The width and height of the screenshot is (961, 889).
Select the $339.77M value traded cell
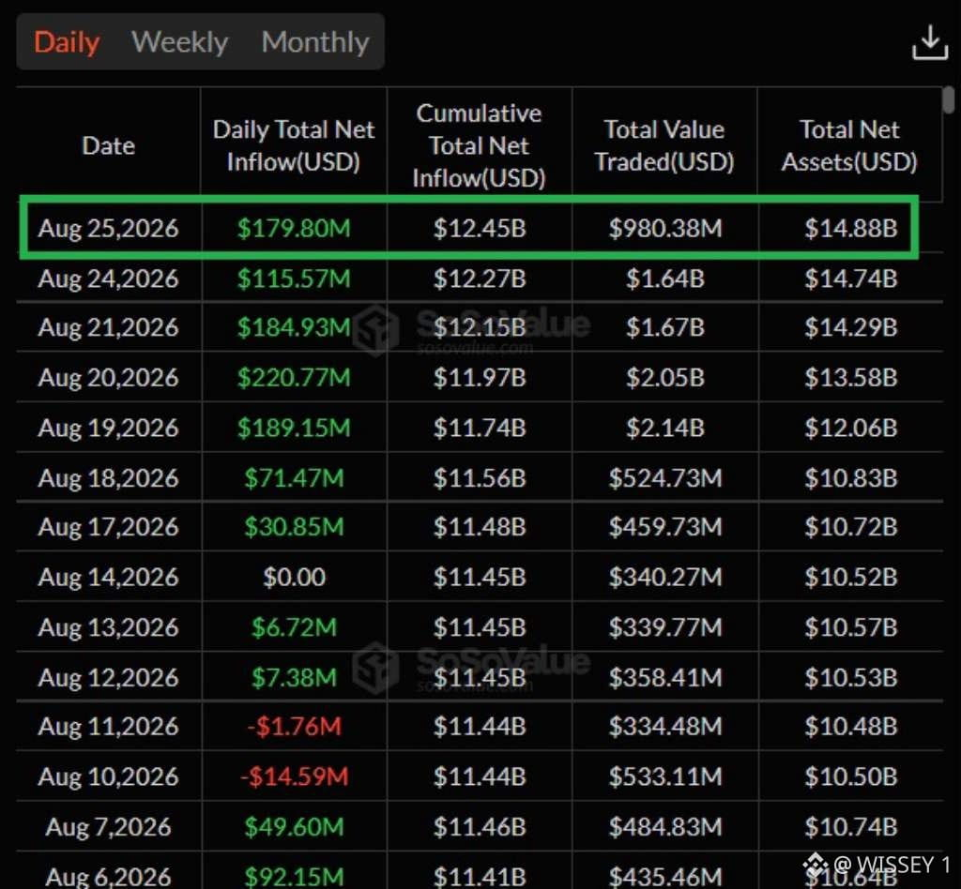click(x=665, y=627)
